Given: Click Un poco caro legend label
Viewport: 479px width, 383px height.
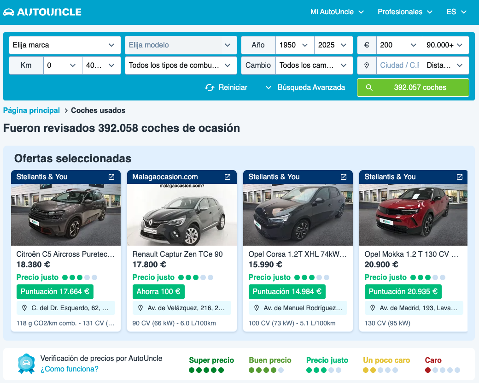Looking at the screenshot, I should click(x=386, y=360).
